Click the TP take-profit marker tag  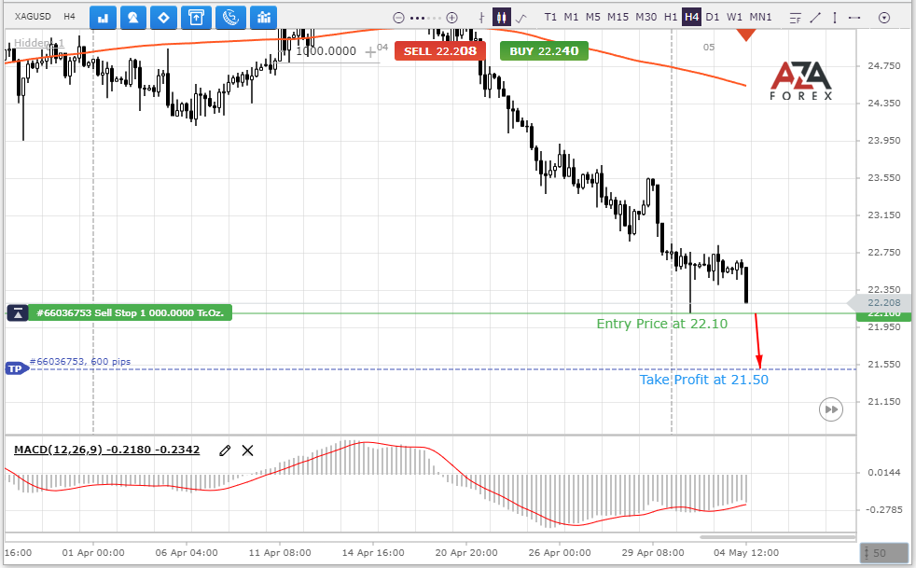[17, 368]
